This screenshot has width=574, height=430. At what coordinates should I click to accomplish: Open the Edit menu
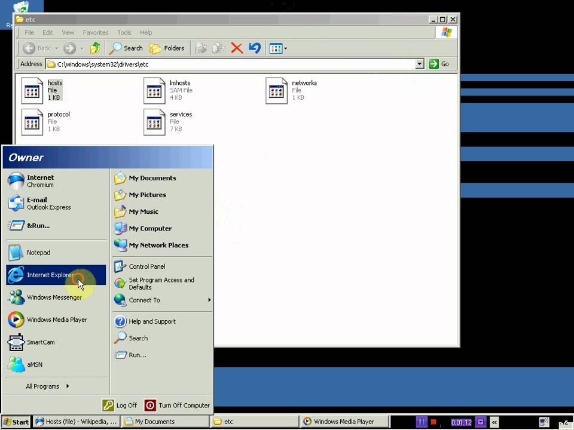tap(48, 32)
